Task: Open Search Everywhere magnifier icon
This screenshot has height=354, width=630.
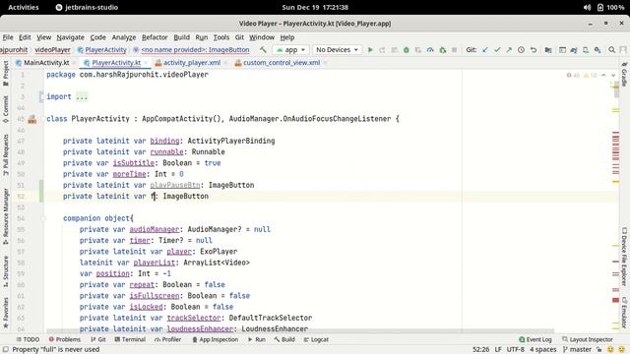Action: (611, 50)
